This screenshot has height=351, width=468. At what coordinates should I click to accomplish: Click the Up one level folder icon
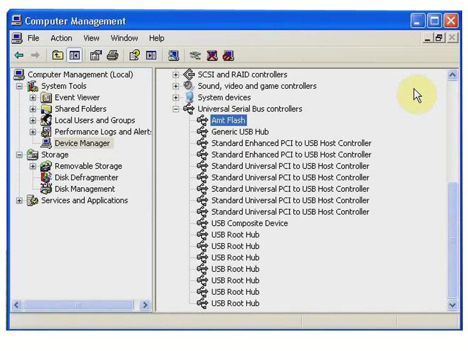[x=57, y=56]
